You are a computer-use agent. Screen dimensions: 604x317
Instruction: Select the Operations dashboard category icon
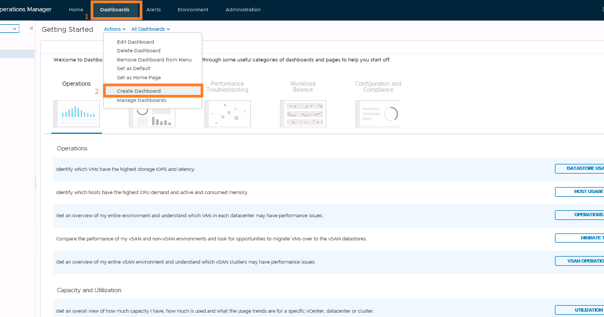click(76, 113)
